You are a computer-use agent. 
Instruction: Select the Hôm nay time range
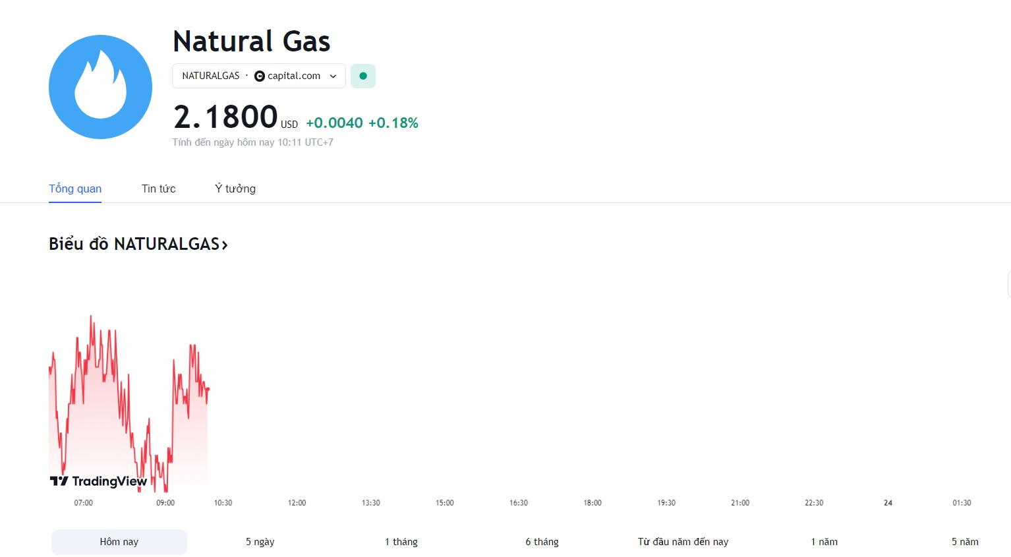pyautogui.click(x=119, y=542)
